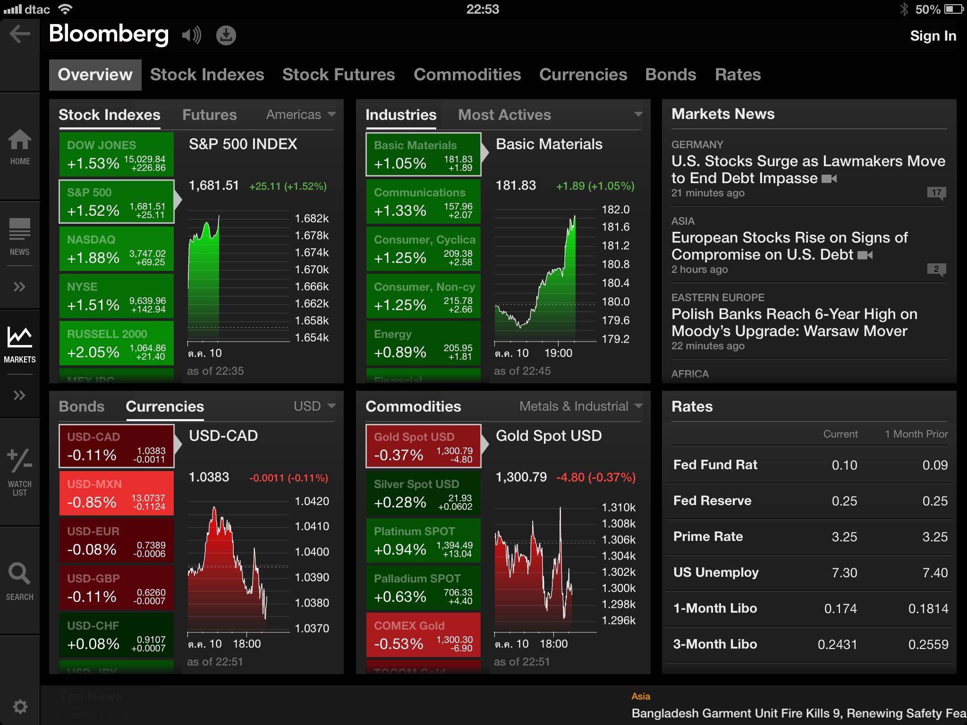This screenshot has width=967, height=725.
Task: Select the COMEX Gold tile
Action: (x=424, y=635)
